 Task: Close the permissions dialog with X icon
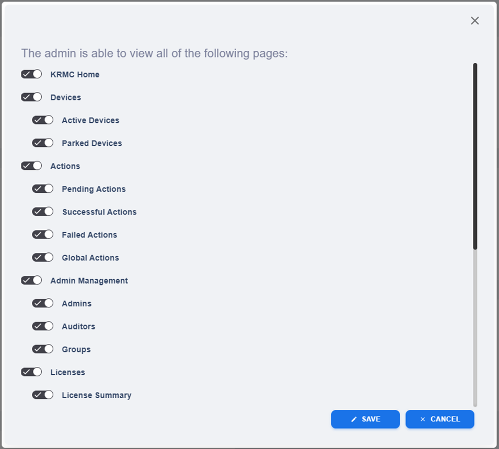tap(474, 21)
